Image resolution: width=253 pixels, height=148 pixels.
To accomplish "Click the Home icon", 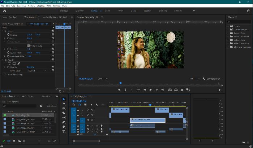I will click(4, 11).
